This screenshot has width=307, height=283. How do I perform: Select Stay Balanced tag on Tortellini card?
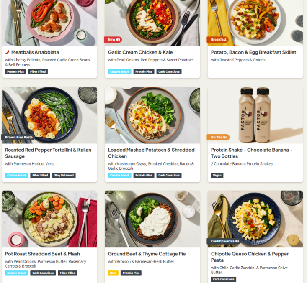(x=64, y=175)
